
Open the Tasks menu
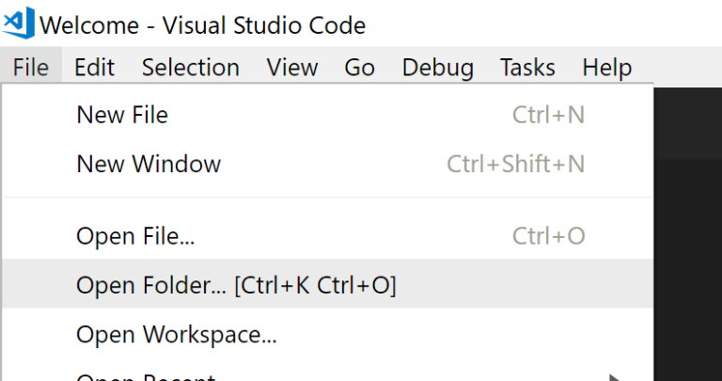527,68
